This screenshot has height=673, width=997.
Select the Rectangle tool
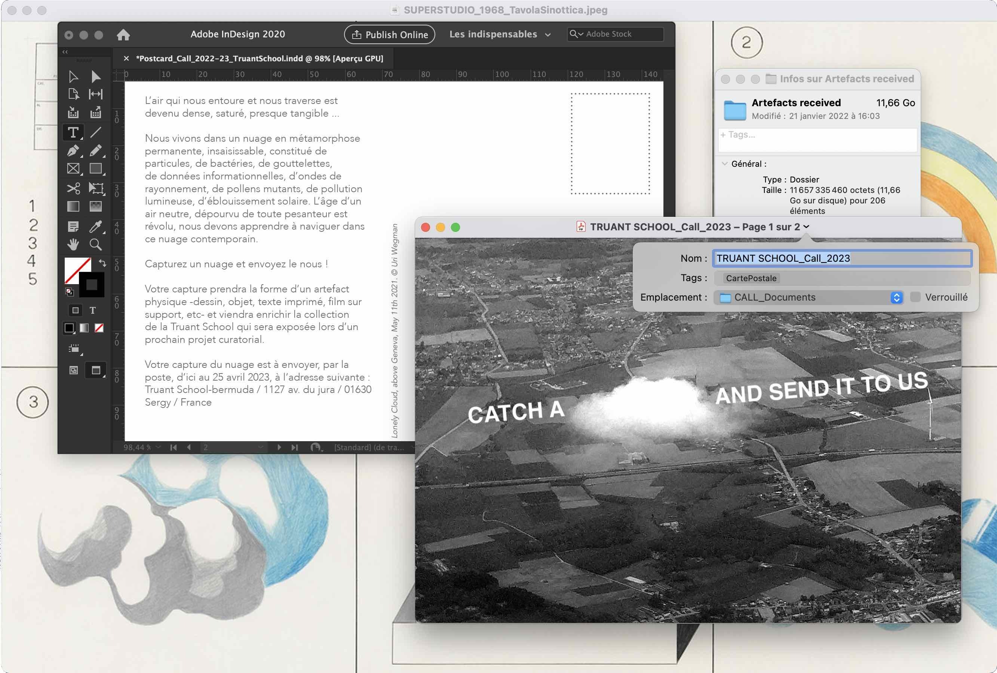(96, 169)
